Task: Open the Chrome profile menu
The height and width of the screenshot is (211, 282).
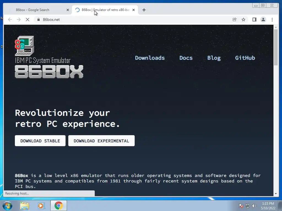Action: click(263, 20)
